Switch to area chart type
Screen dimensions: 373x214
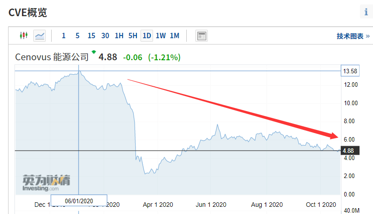pyautogui.click(x=39, y=36)
